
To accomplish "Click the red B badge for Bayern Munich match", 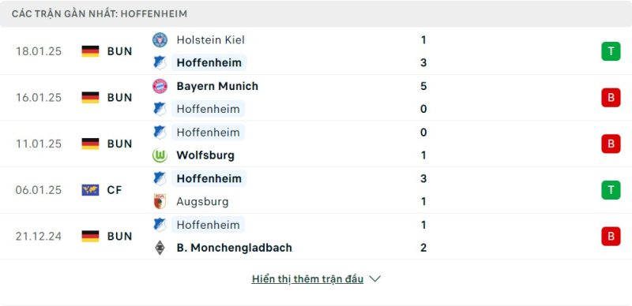I will coord(611,98).
